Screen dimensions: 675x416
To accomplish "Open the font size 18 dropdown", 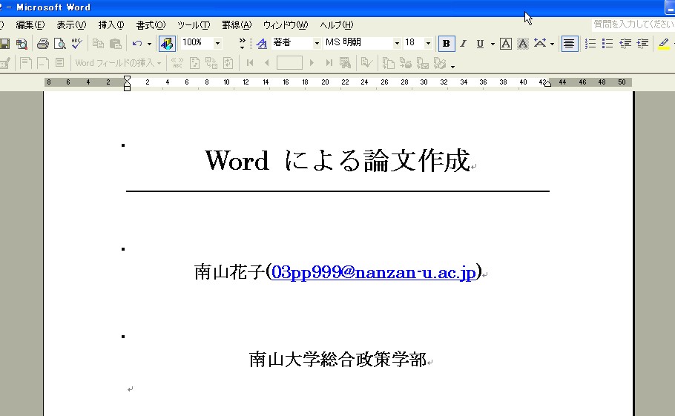I will point(428,43).
